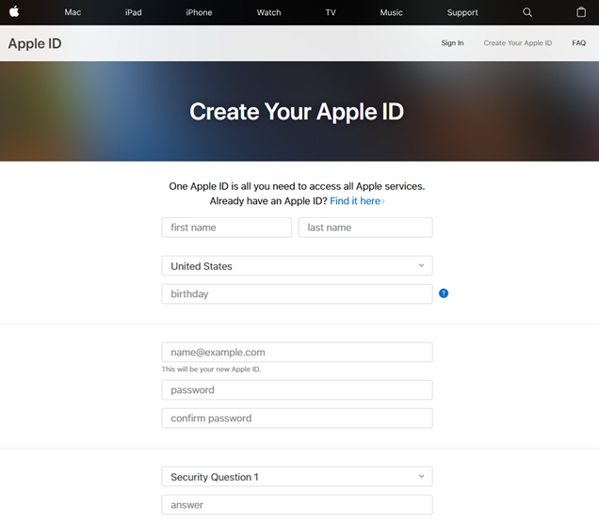Focus the last name field

[x=365, y=228]
